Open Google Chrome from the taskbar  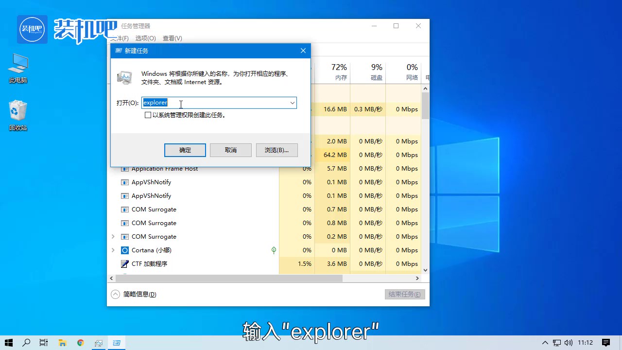click(80, 343)
